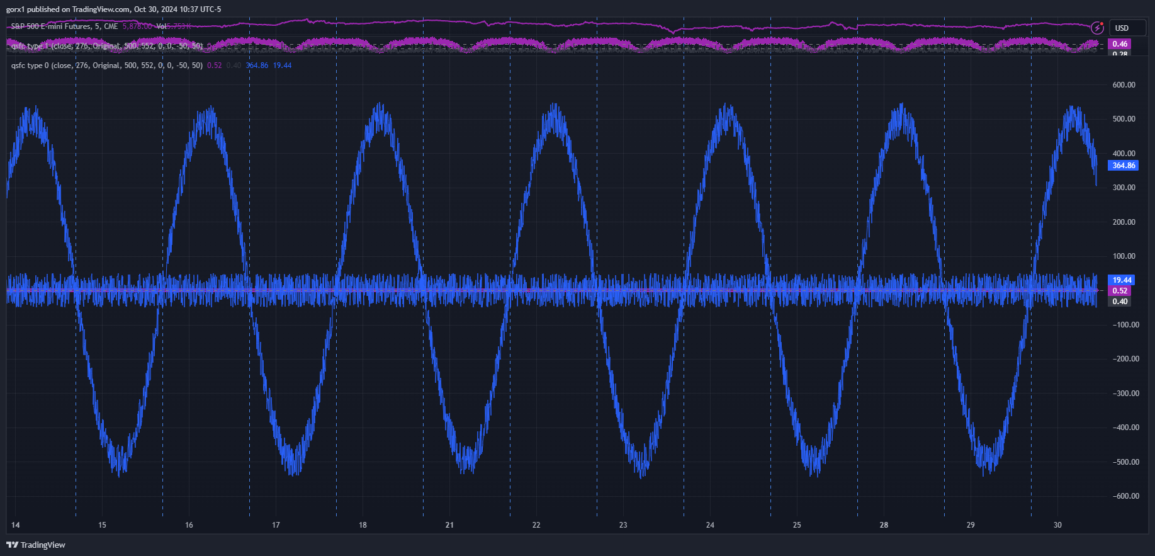
Task: Click the blue 364.86 price scale label
Action: click(1124, 166)
